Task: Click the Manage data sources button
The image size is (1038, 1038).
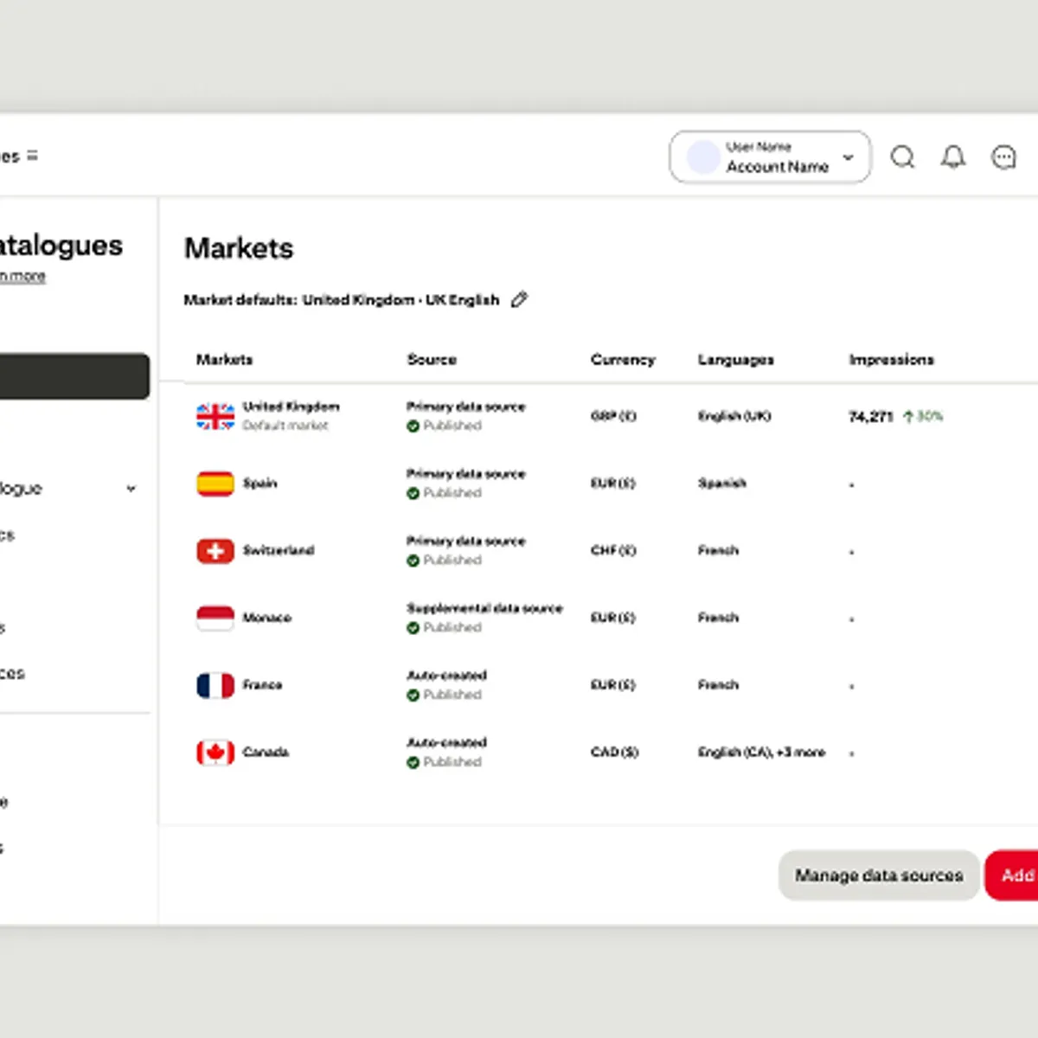Action: point(879,875)
